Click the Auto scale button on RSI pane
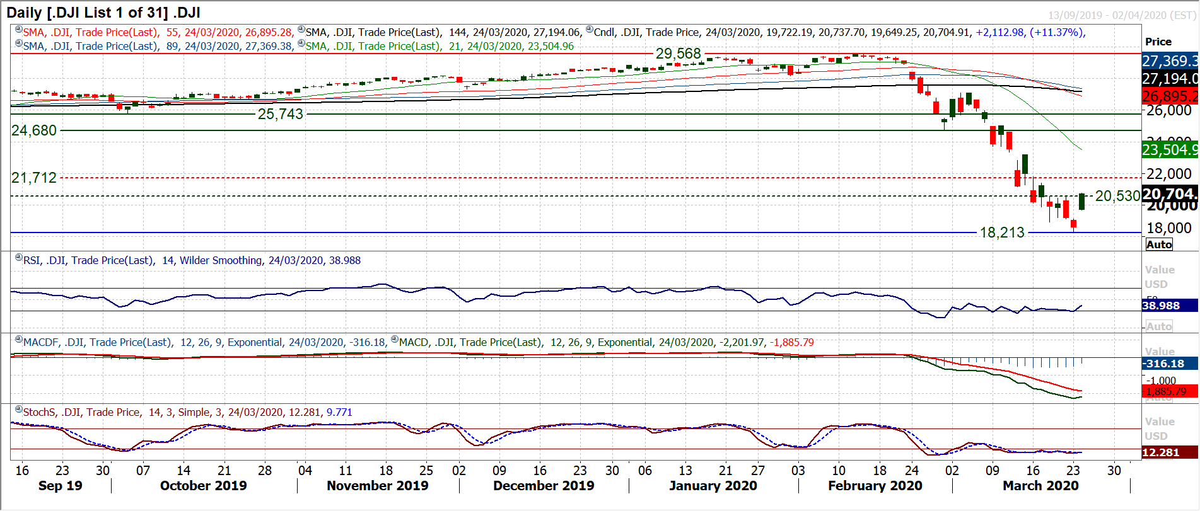The width and height of the screenshot is (1200, 511). click(1159, 326)
